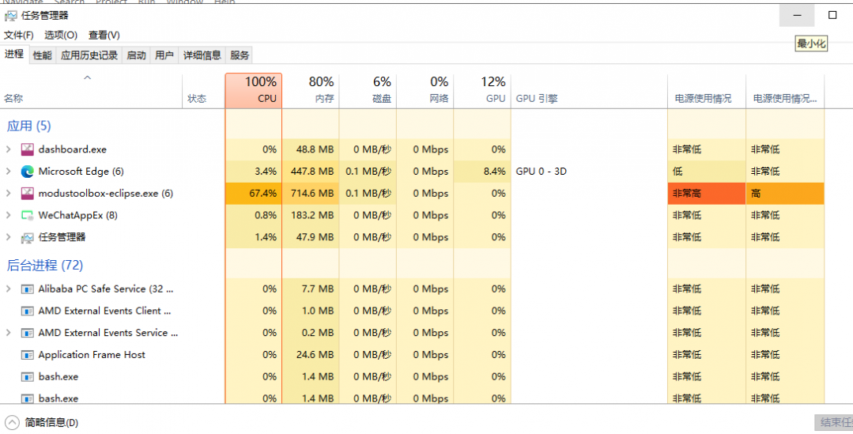Sort by the 状态 column header

point(203,90)
